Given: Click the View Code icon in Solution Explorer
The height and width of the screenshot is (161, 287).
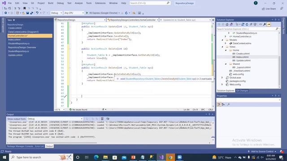Looking at the screenshot, I should [261, 24].
